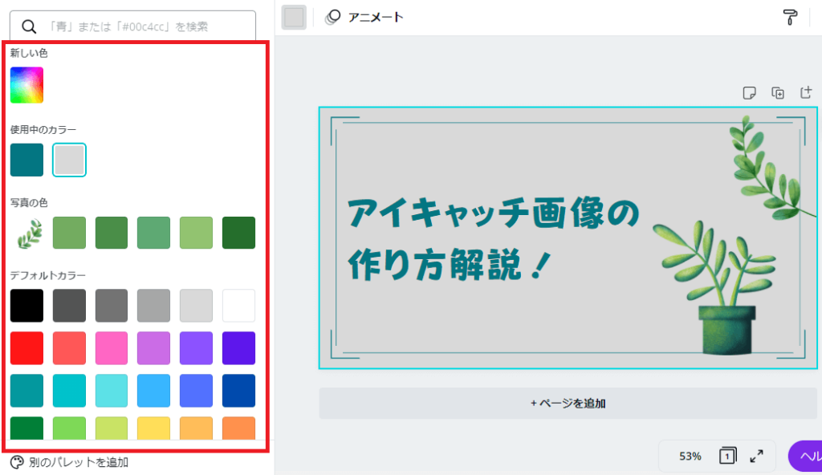The width and height of the screenshot is (822, 475).
Task: Select the アイキャッチ画像の title text
Action: click(494, 214)
